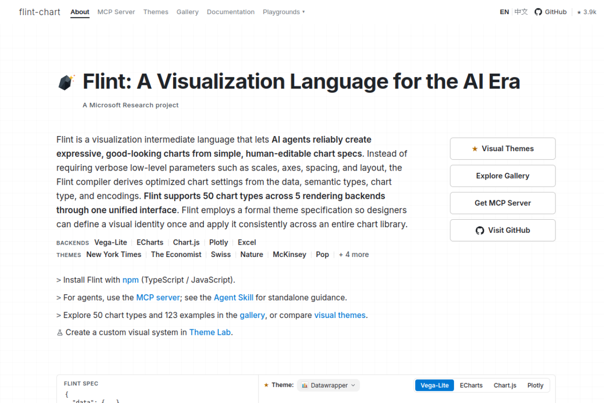Select the Chart.js backend label
The height and width of the screenshot is (403, 604).
tap(186, 242)
